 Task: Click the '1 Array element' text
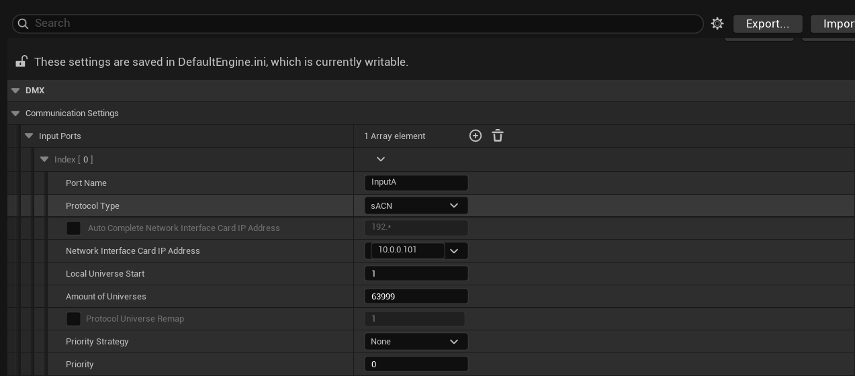pos(394,136)
